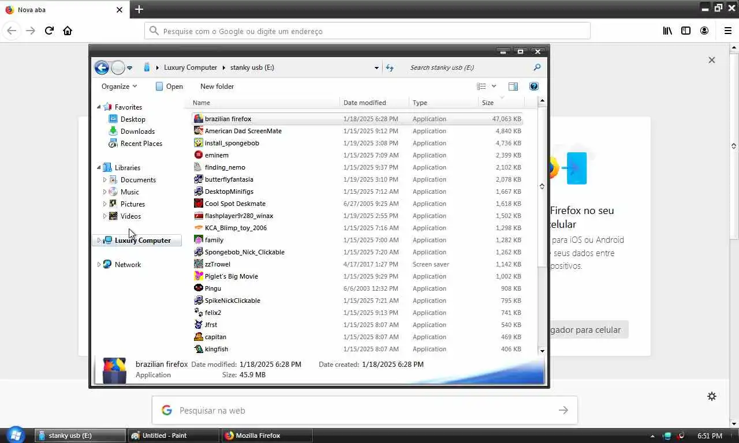
Task: Select zzTrowel screen saver icon
Action: point(199,264)
